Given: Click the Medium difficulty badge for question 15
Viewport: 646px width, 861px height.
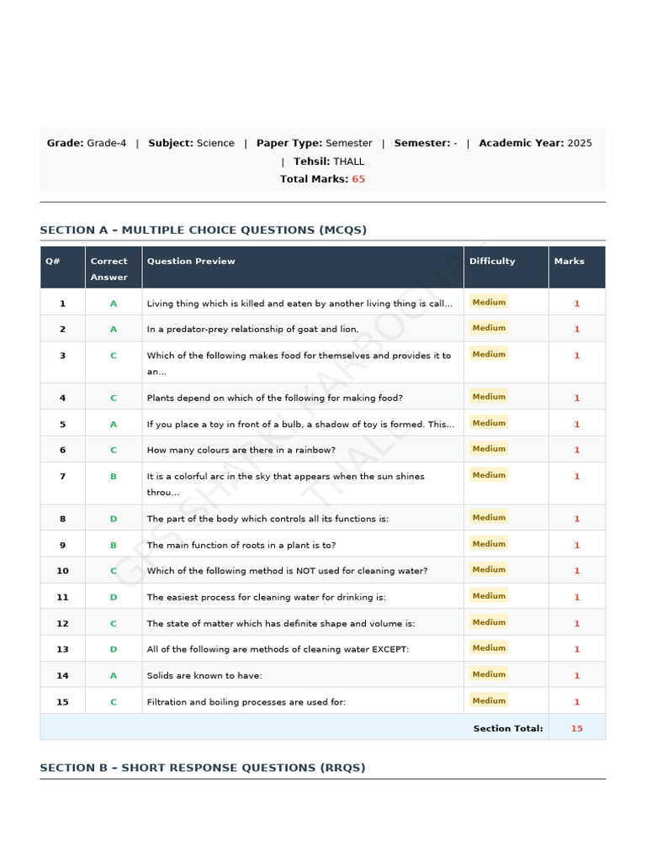Looking at the screenshot, I should tap(489, 700).
